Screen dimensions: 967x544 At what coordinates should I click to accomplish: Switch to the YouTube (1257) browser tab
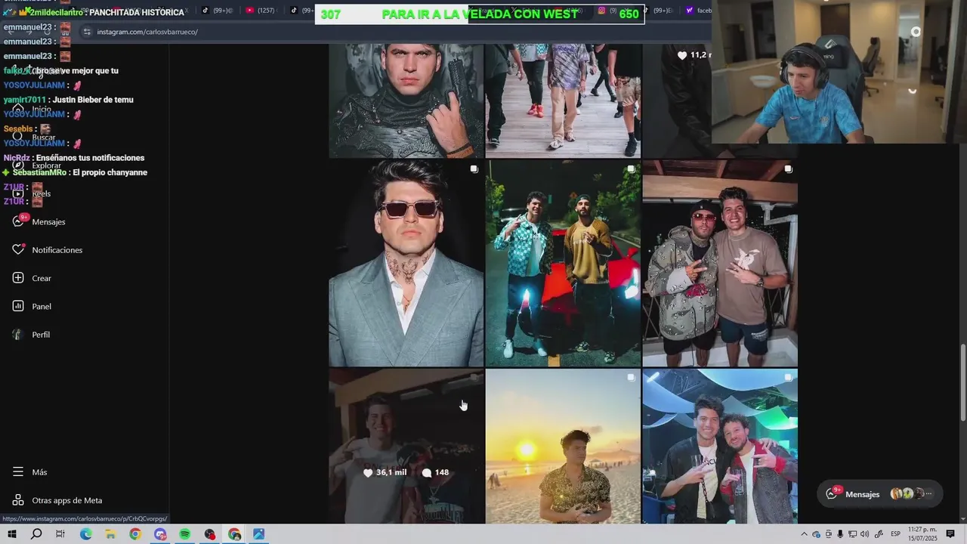(x=261, y=11)
